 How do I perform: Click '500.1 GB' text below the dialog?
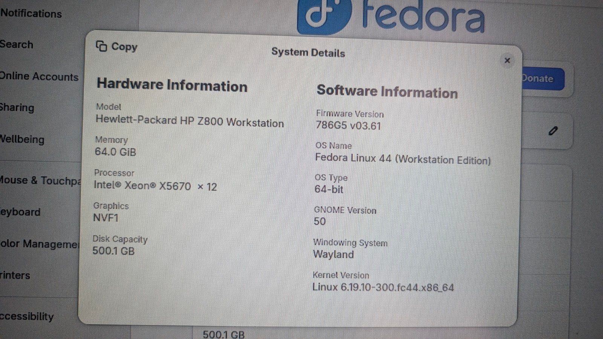[223, 334]
